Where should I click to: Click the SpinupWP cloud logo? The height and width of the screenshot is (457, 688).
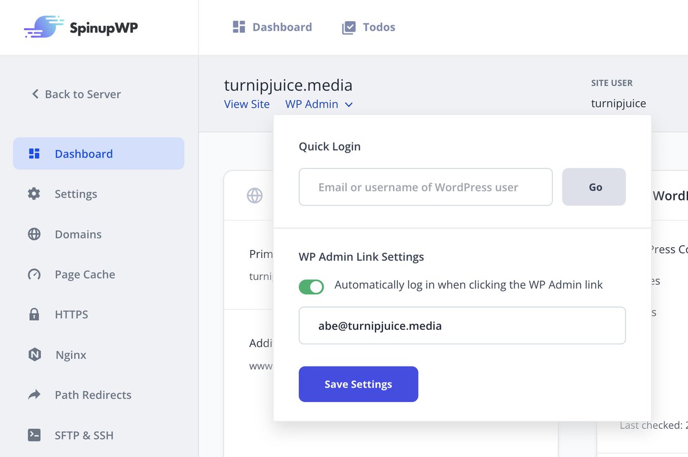44,26
